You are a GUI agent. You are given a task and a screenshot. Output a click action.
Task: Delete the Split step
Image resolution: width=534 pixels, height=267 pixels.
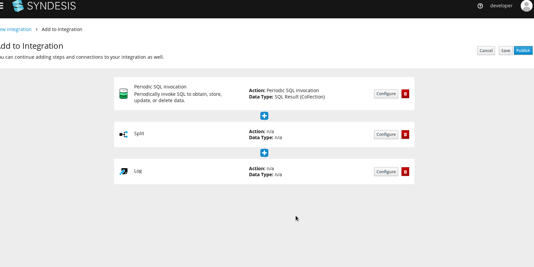pos(405,135)
